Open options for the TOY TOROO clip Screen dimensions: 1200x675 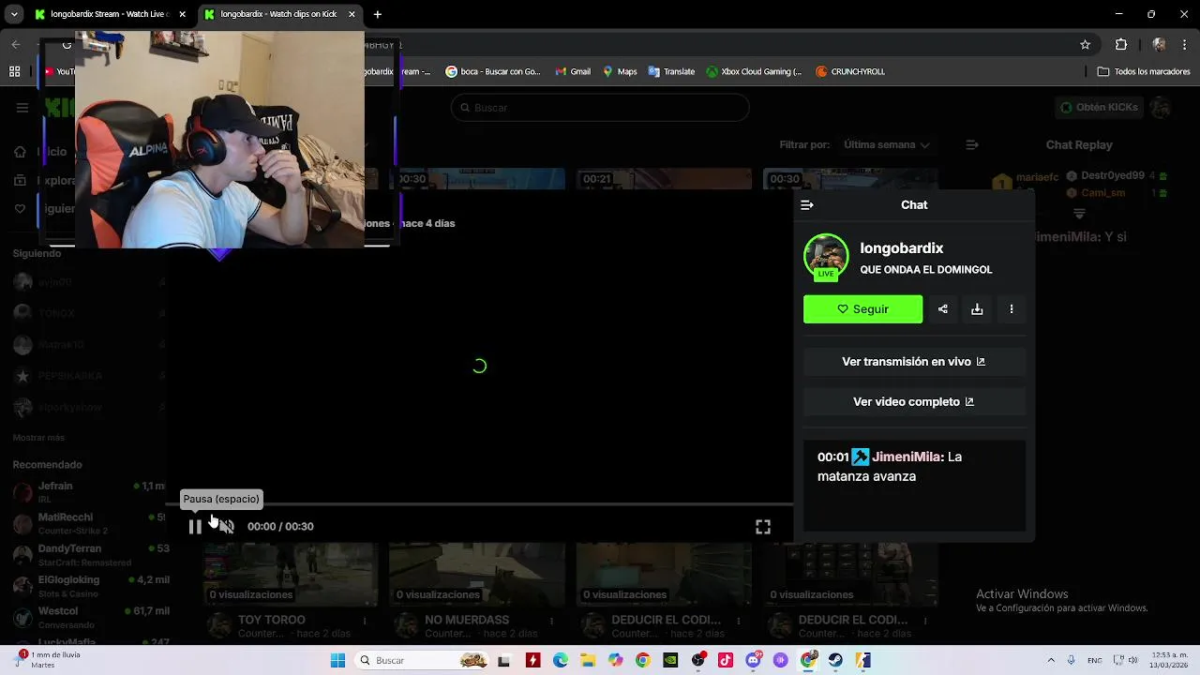point(366,621)
